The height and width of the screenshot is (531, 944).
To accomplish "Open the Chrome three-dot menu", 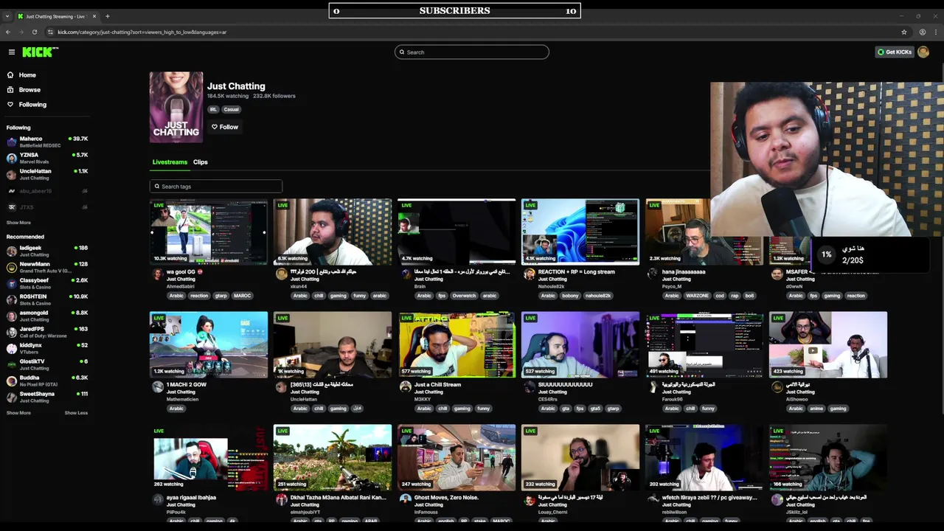I will [x=935, y=32].
